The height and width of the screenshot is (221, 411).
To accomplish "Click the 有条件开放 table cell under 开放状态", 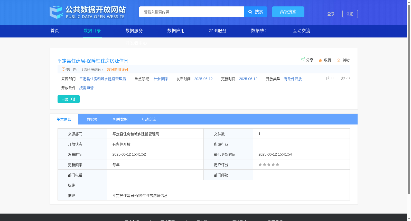I will click(x=155, y=144).
